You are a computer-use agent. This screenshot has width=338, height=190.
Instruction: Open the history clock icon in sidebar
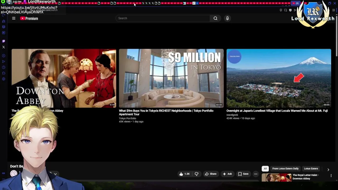pos(3,67)
